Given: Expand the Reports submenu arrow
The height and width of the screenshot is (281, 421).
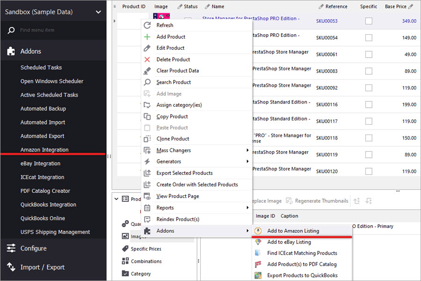Looking at the screenshot, I should tap(247, 207).
